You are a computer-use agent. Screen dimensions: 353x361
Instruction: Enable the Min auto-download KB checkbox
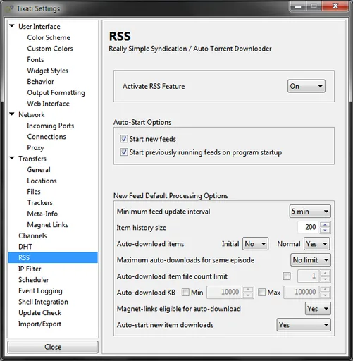[185, 293]
